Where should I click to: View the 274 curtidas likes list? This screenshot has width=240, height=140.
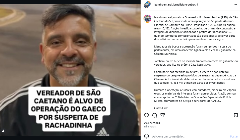pyautogui.click(x=152, y=123)
